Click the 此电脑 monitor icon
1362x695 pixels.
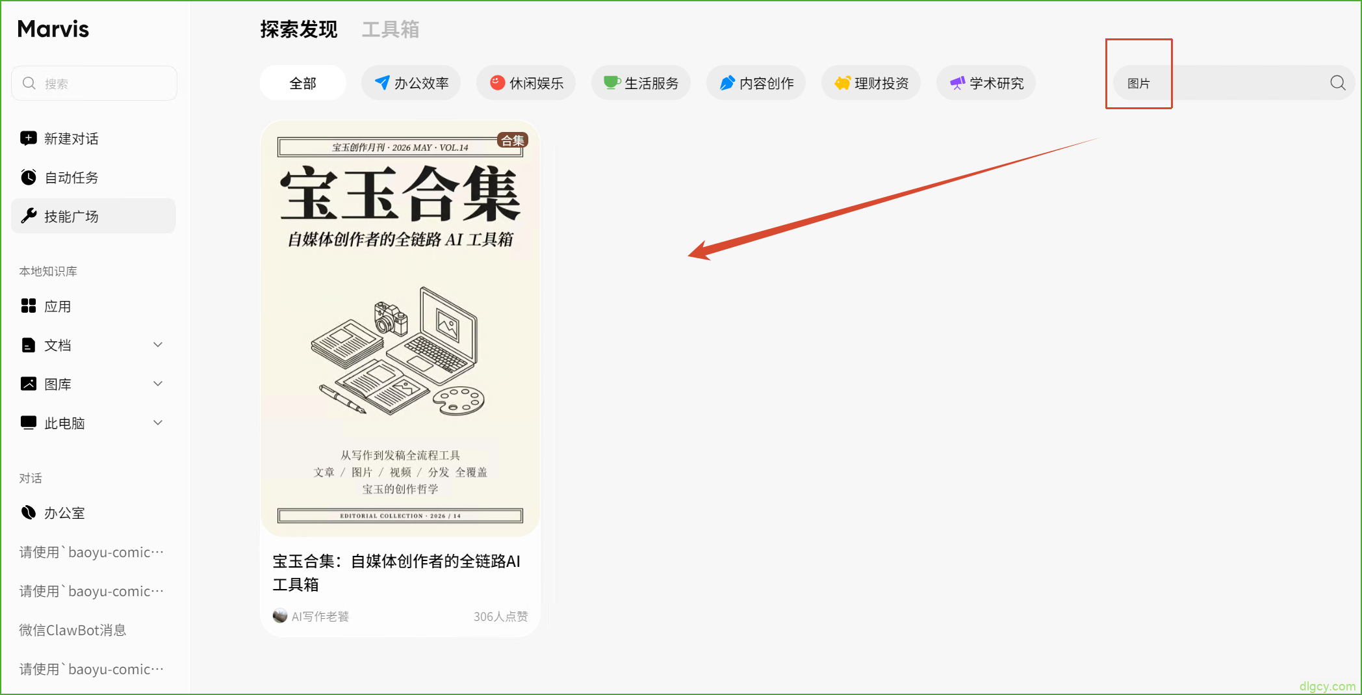click(x=29, y=423)
